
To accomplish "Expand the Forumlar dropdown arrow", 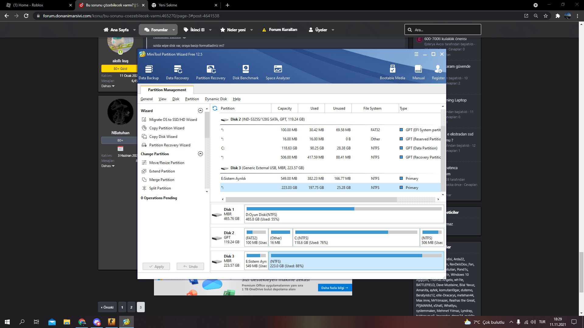I will (x=174, y=30).
